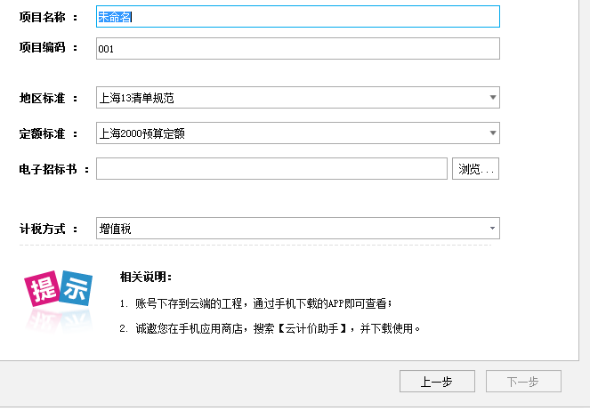Click the 电子招标书 label
This screenshot has width=590, height=419.
coord(48,169)
